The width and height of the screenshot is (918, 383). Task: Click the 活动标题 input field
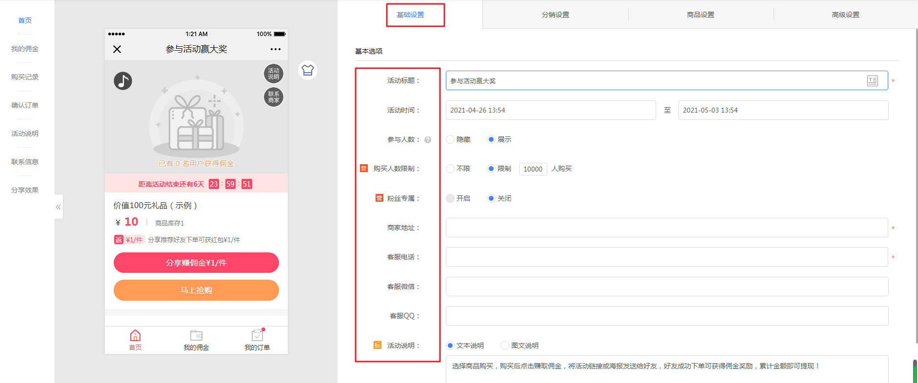667,80
